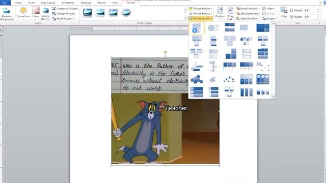
Task: Decrease picture Width with down arrow
Action: pos(318,18)
